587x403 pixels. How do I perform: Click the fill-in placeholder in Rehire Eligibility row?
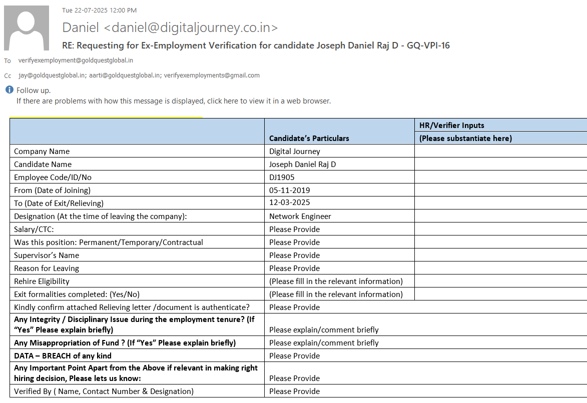point(336,281)
